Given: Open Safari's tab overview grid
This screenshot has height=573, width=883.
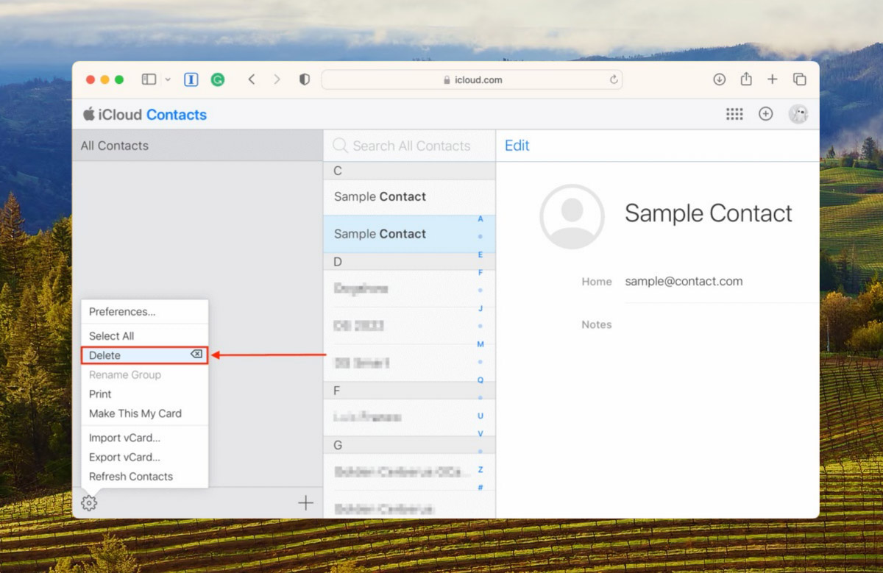Looking at the screenshot, I should pyautogui.click(x=800, y=79).
